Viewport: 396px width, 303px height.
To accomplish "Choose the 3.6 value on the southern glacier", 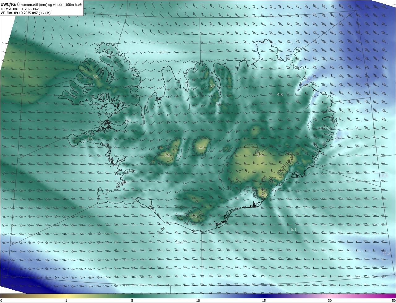I will click(x=194, y=216).
